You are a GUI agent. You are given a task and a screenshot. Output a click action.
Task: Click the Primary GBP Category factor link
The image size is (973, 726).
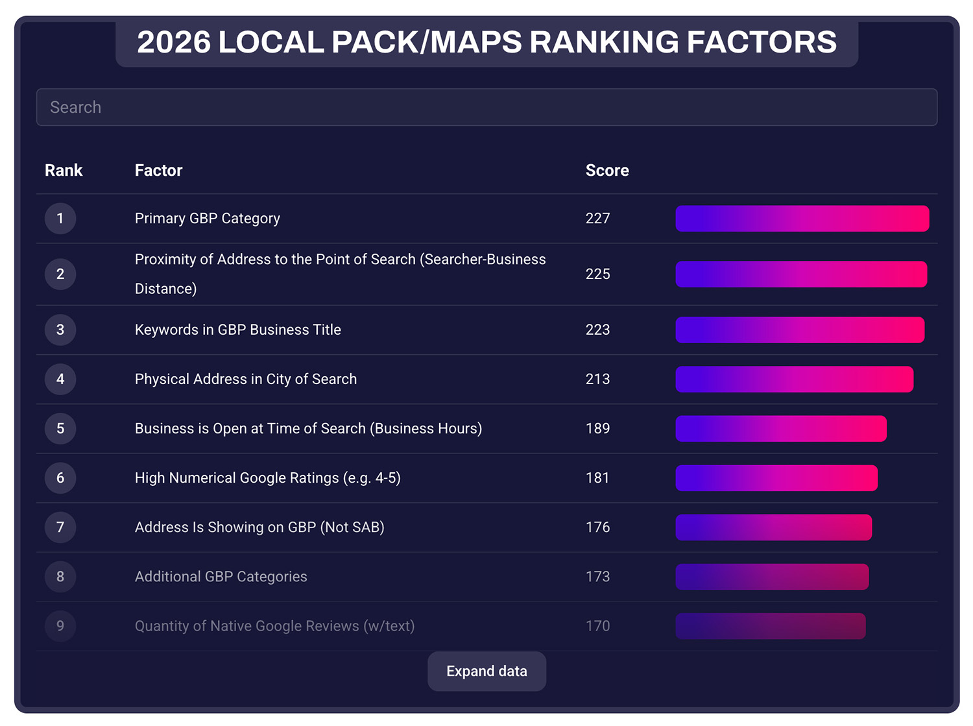tap(207, 219)
